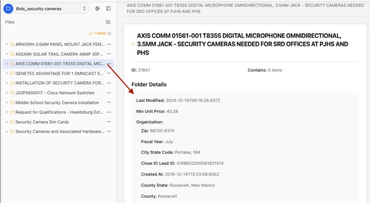Expand the Middle School Security Camera Installation folder
Screen dimensions: 370x203
coord(6,102)
